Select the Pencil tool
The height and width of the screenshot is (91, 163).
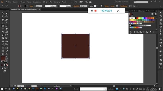click(x=3, y=29)
